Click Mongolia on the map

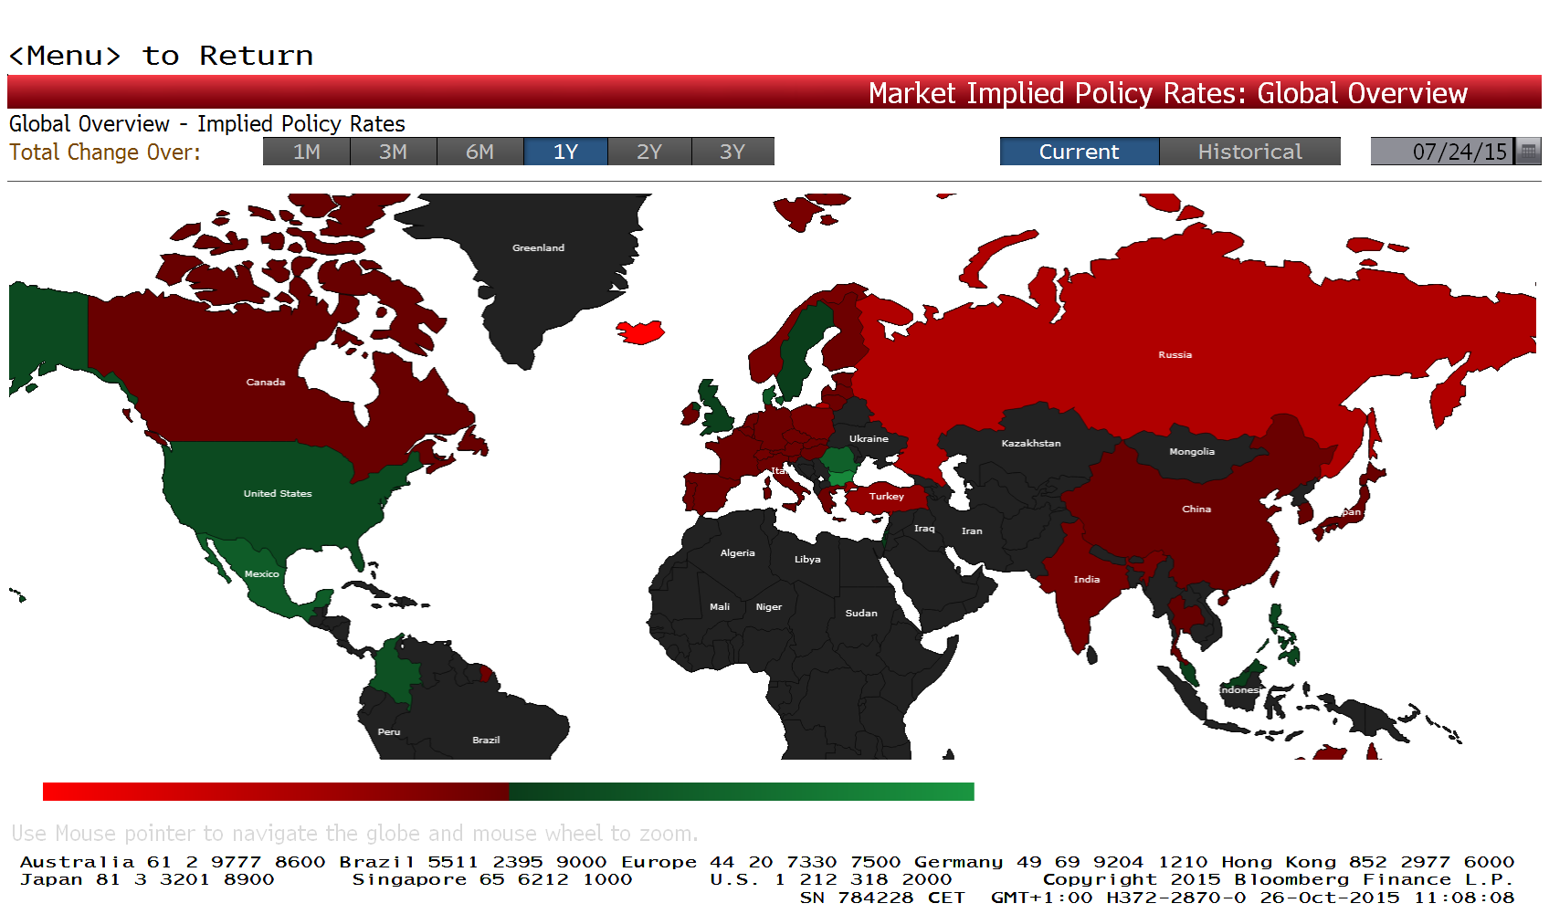pyautogui.click(x=1192, y=452)
